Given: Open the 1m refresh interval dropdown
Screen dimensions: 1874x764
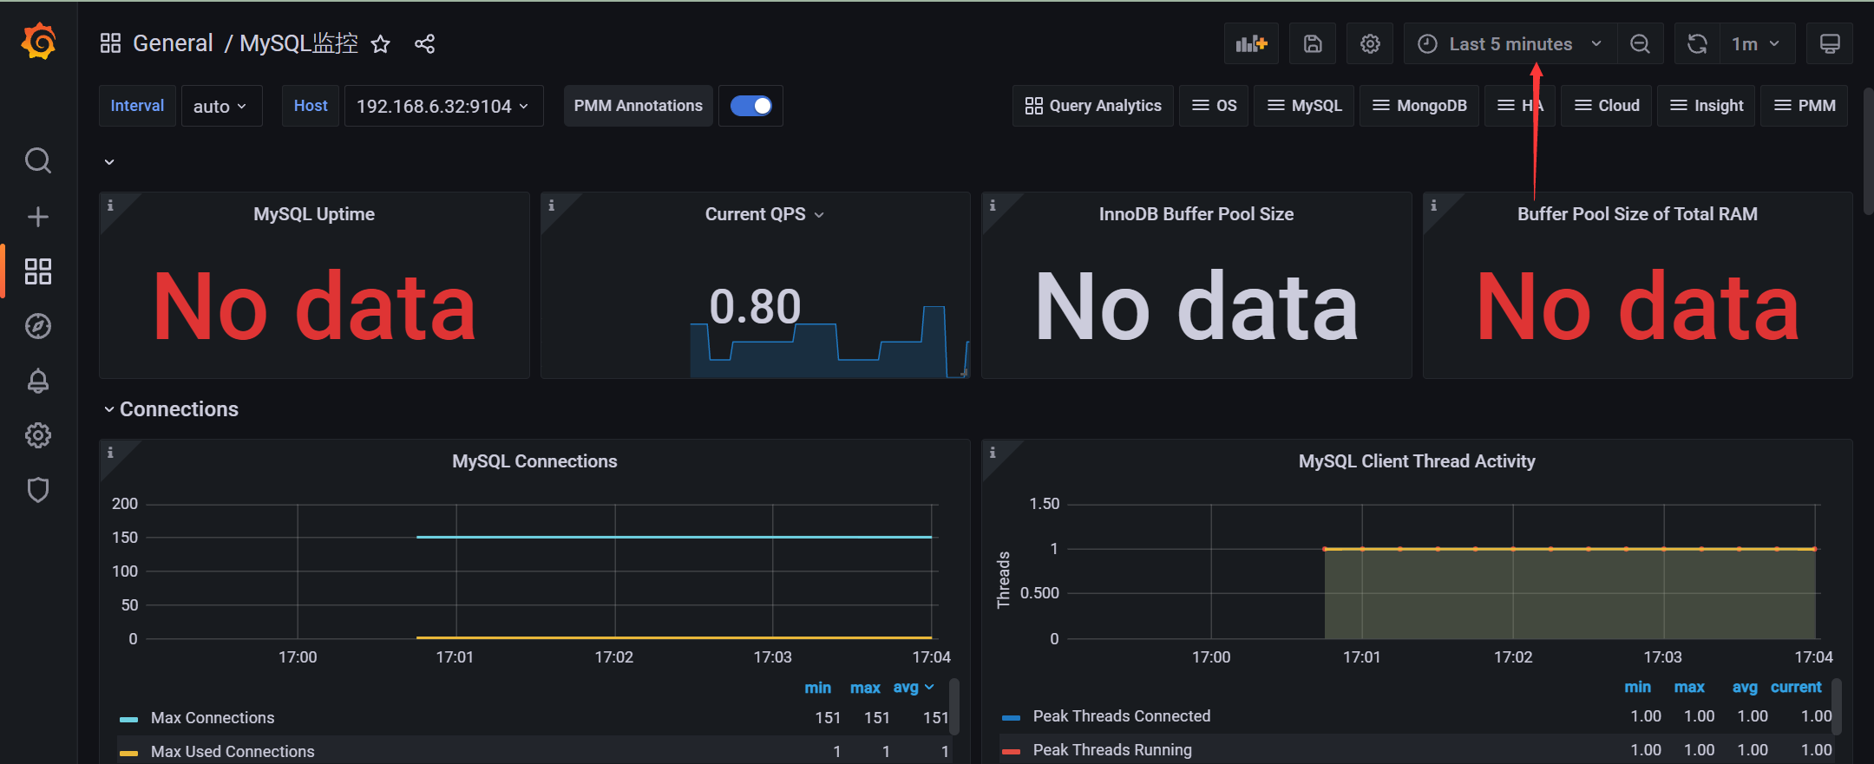Looking at the screenshot, I should [1757, 43].
